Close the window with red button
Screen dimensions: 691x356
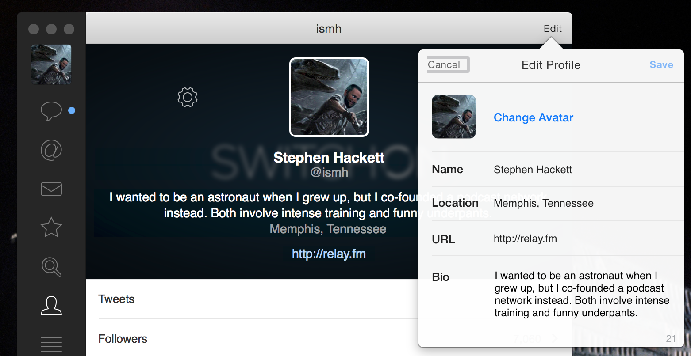[x=34, y=29]
